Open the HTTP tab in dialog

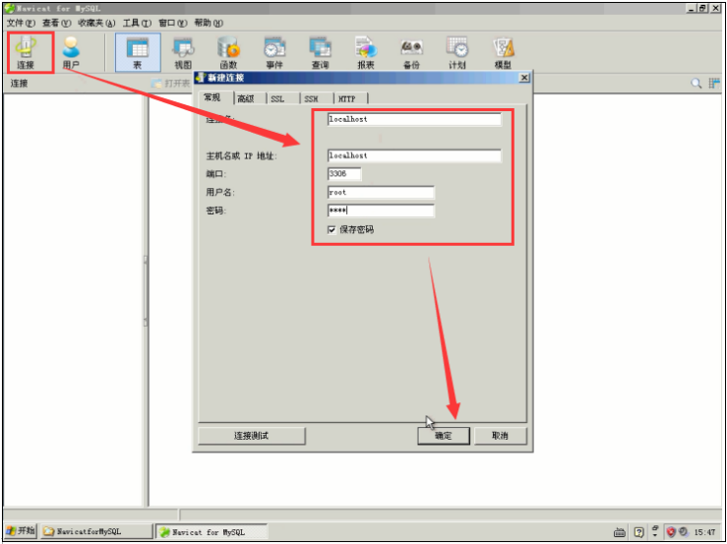click(x=348, y=98)
